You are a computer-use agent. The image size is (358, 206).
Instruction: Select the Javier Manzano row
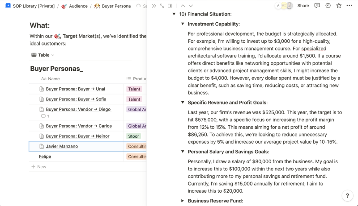76,146
